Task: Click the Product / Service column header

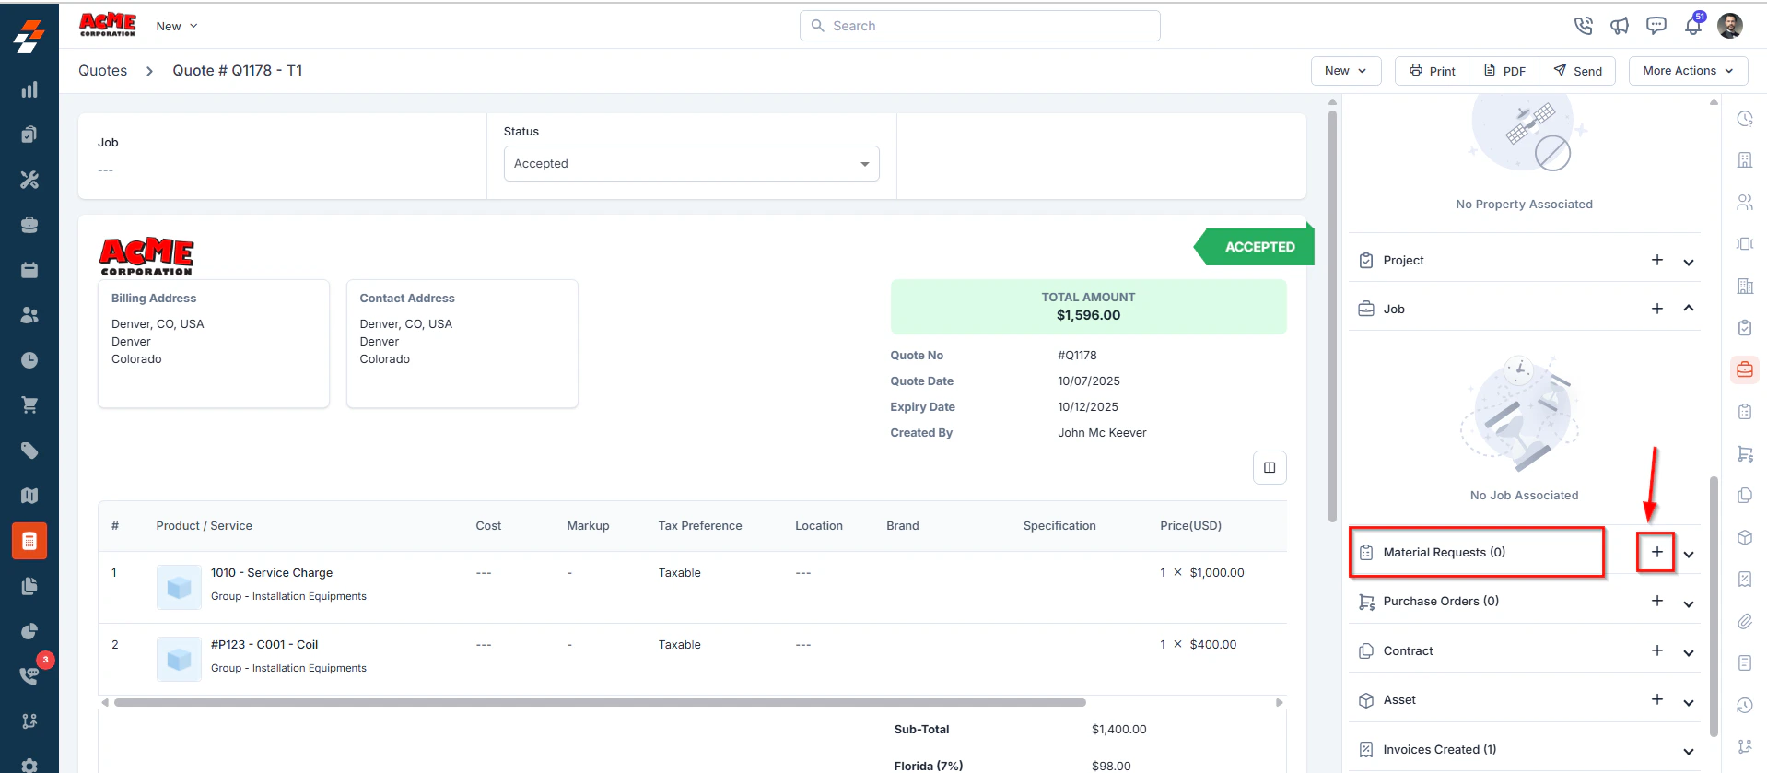Action: coord(205,525)
